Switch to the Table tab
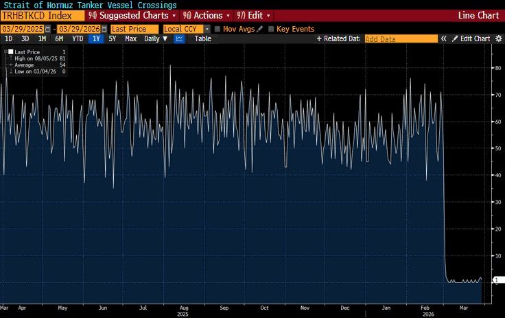505x318 pixels. (x=202, y=39)
